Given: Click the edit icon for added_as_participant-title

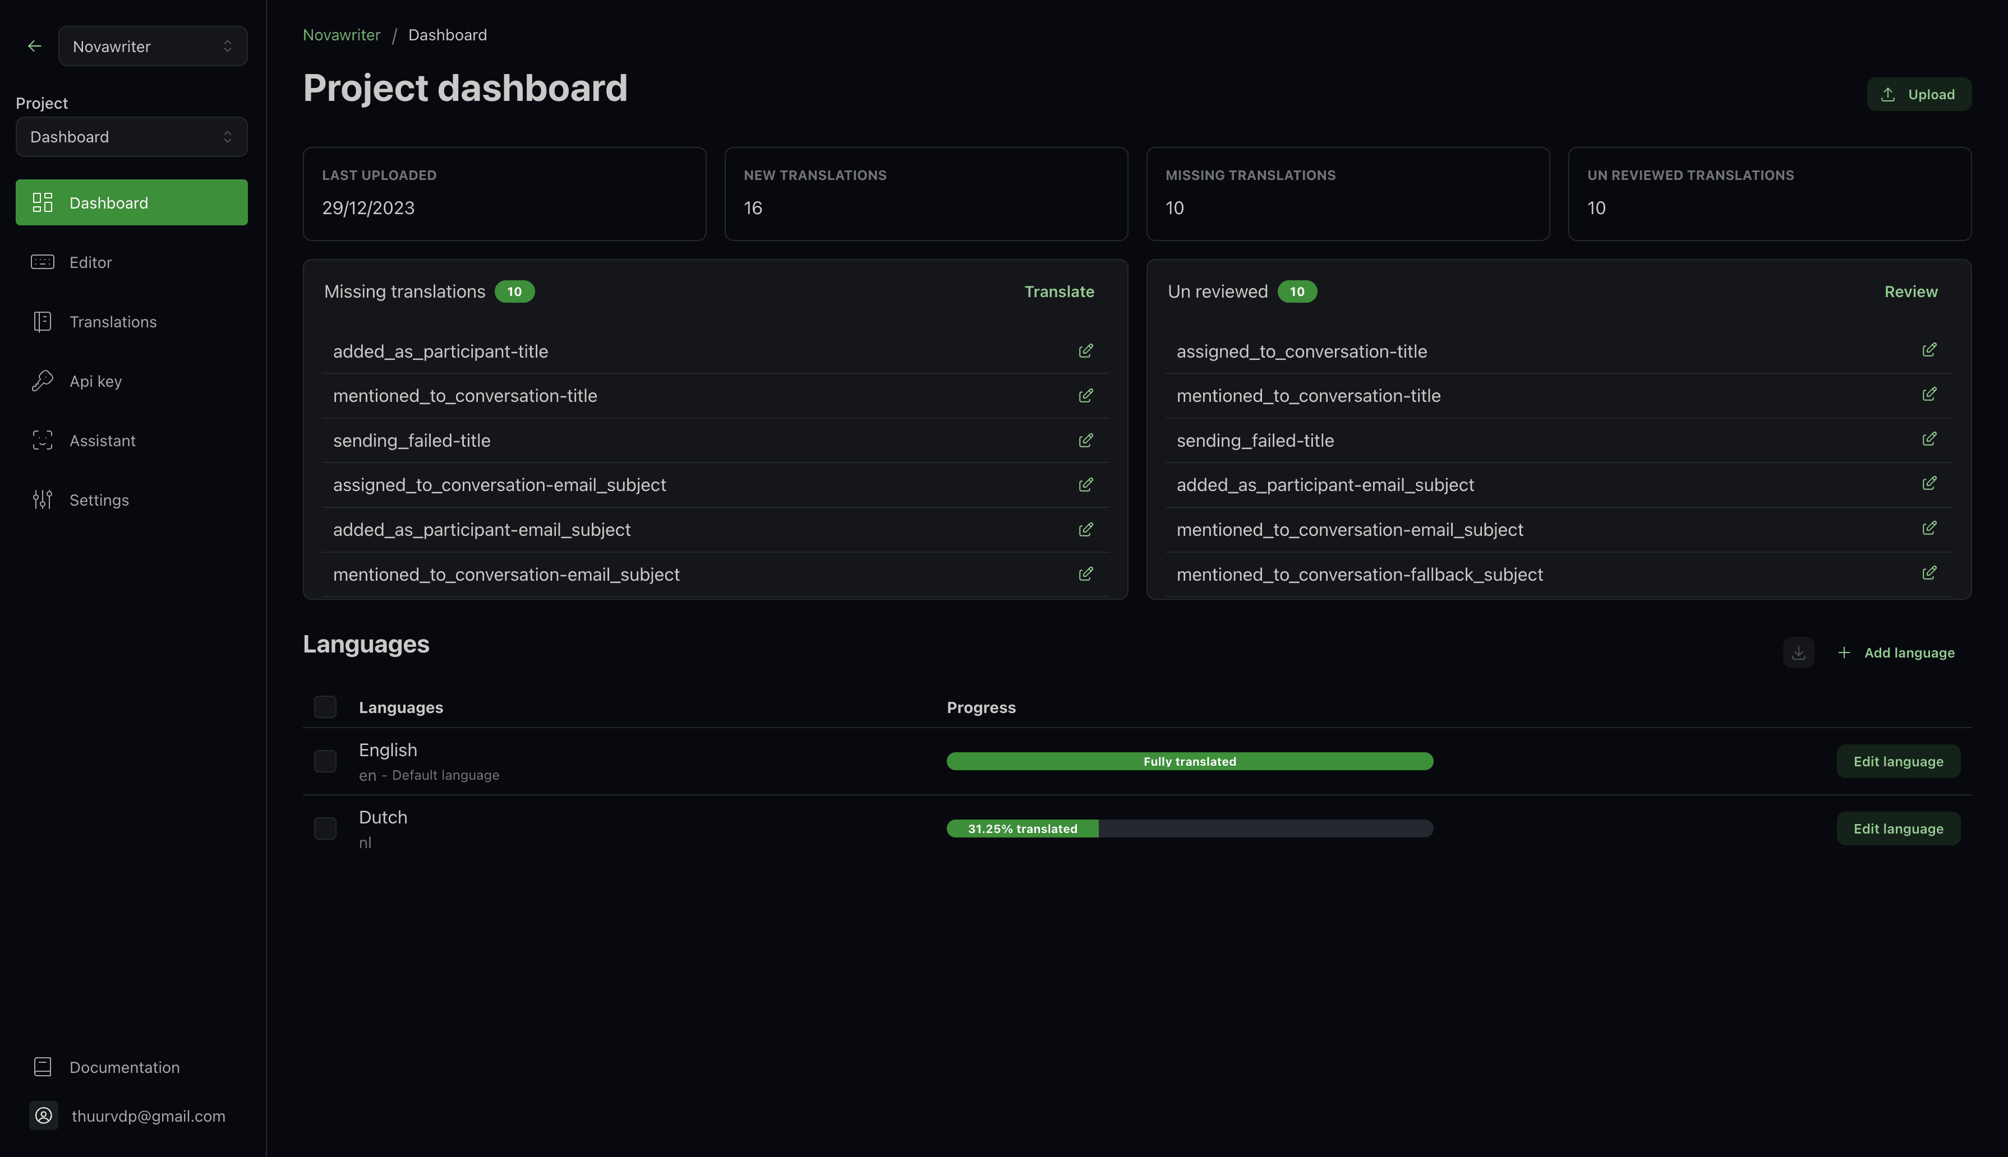Looking at the screenshot, I should (x=1085, y=350).
